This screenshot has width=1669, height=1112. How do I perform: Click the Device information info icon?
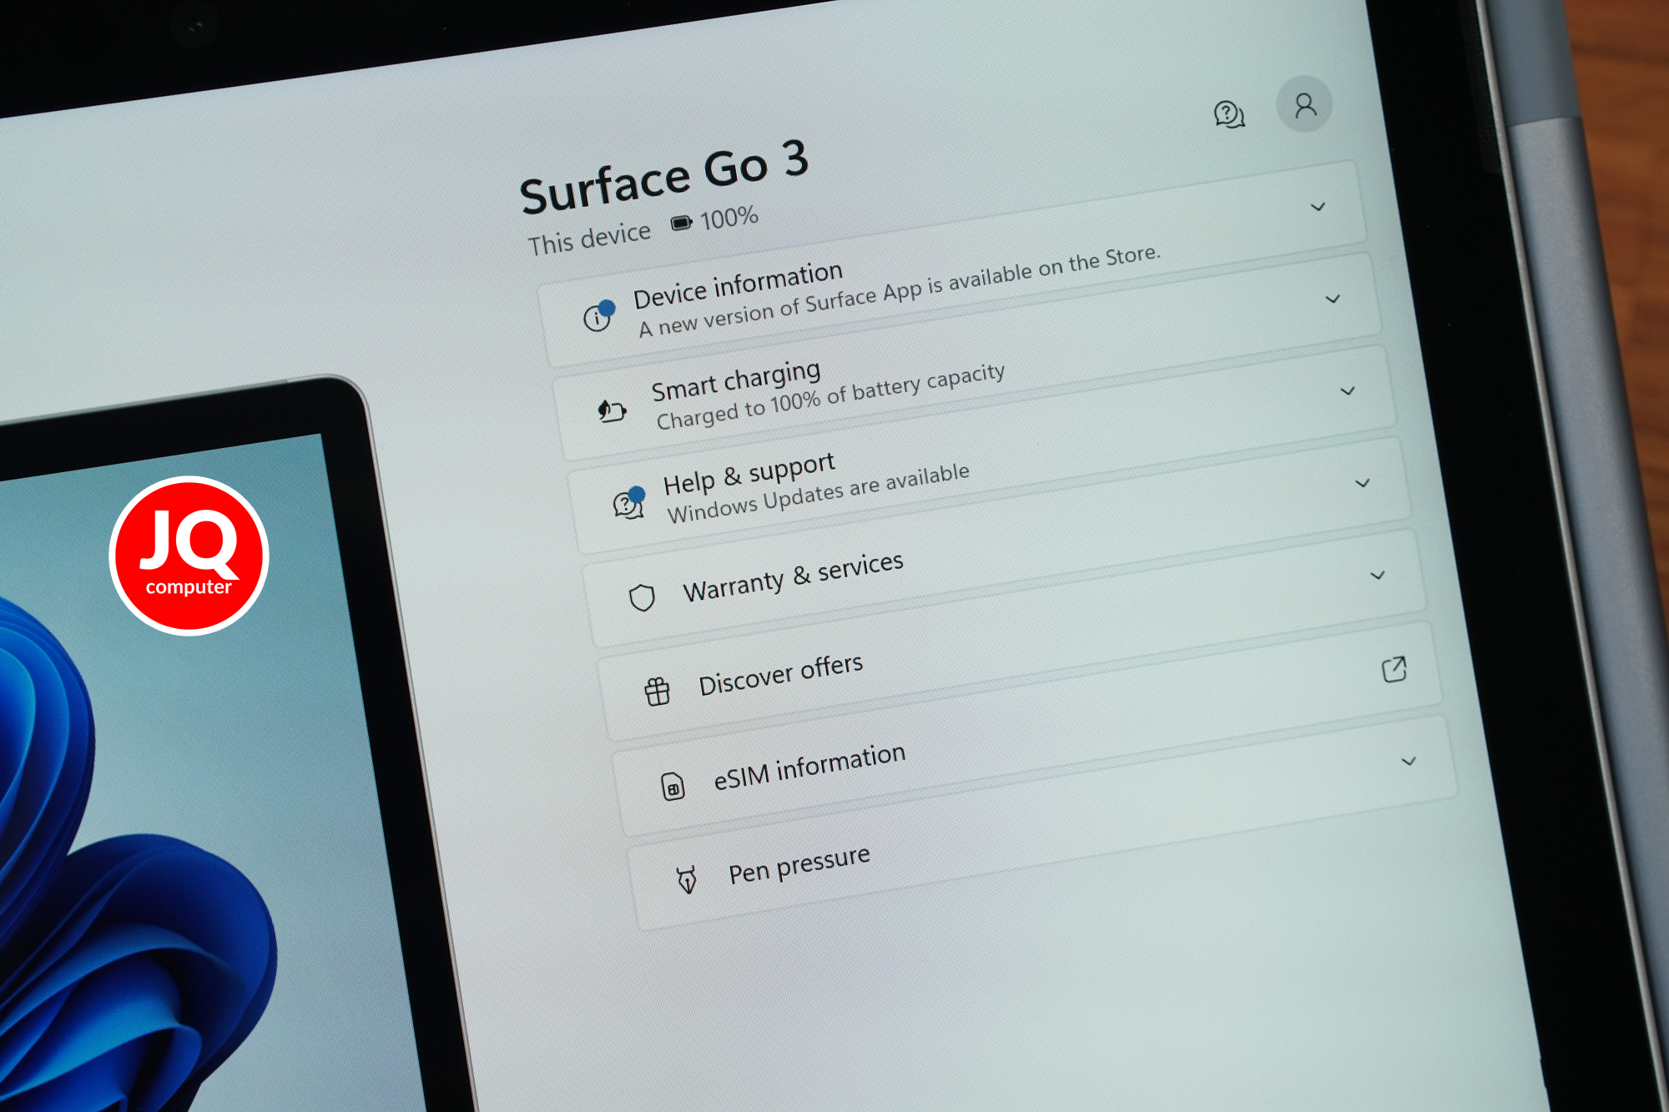tap(598, 315)
